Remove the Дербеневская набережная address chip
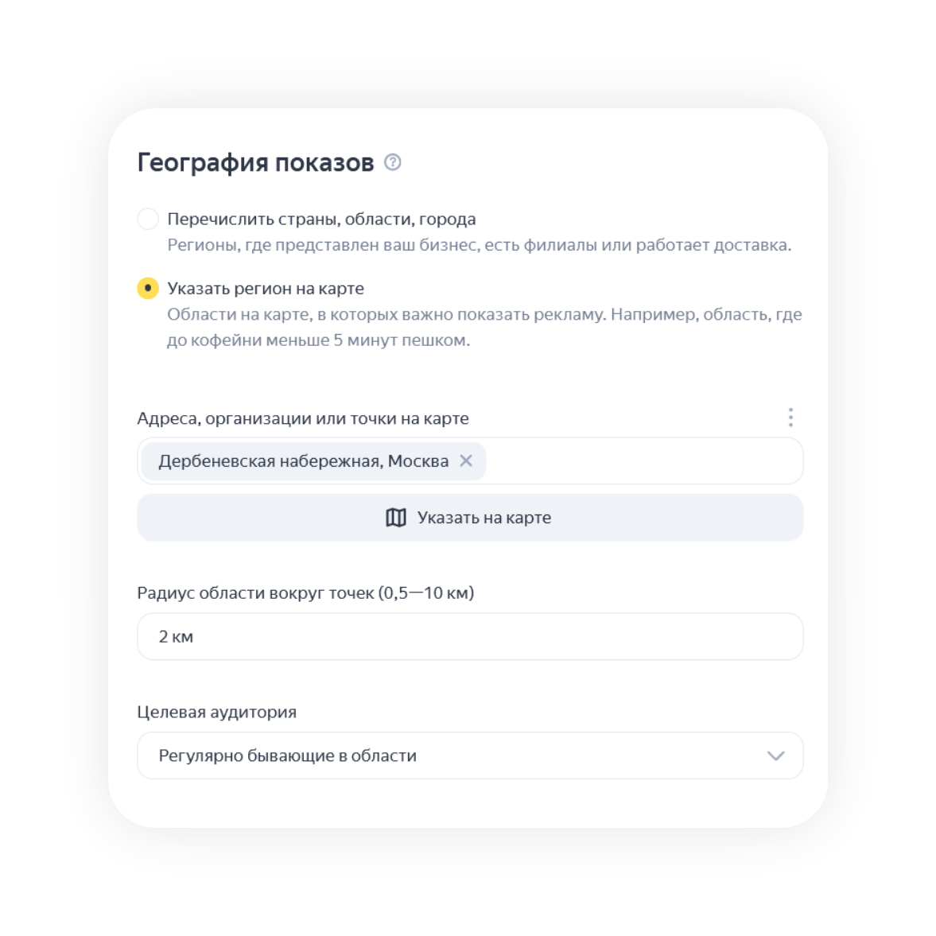936x936 pixels. click(x=465, y=460)
